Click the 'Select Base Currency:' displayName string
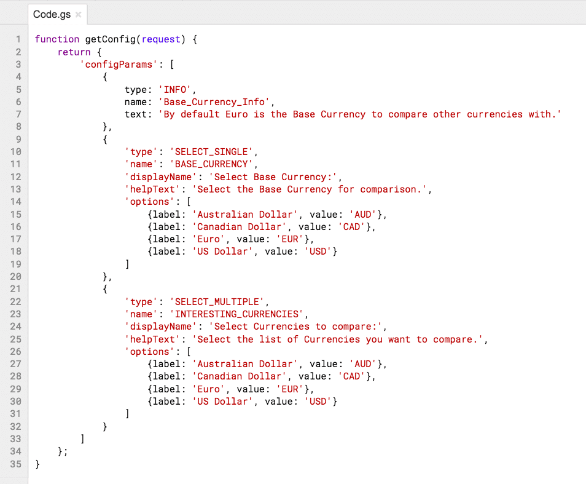Image resolution: width=586 pixels, height=484 pixels. pyautogui.click(x=267, y=177)
